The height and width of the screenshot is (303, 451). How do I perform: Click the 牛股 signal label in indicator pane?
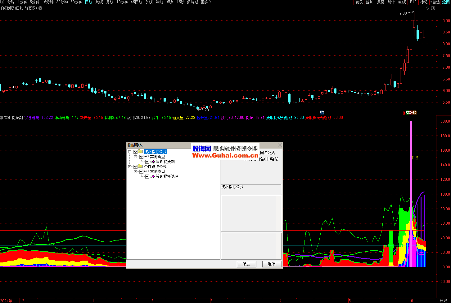(x=414, y=158)
